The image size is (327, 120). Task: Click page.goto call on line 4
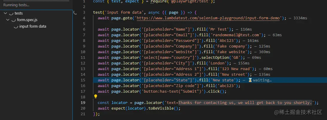(x=122, y=18)
